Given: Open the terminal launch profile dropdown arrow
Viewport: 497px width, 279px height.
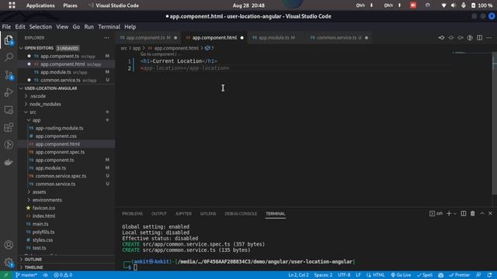Looking at the screenshot, I should (455, 214).
